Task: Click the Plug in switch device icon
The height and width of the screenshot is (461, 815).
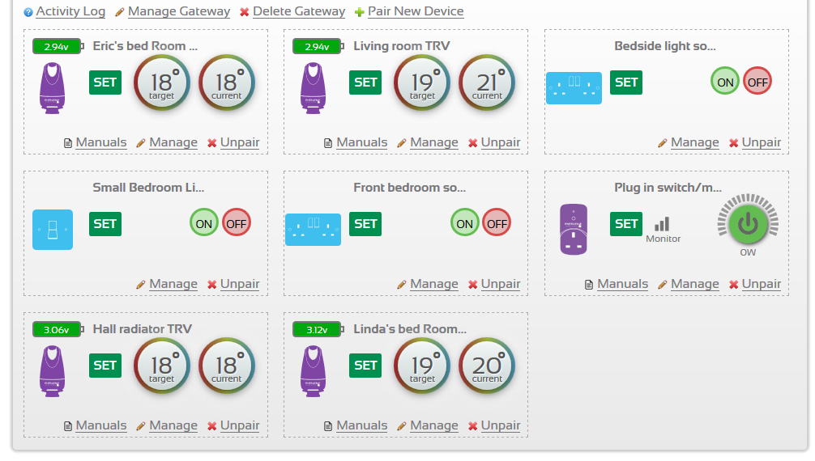Action: (574, 229)
